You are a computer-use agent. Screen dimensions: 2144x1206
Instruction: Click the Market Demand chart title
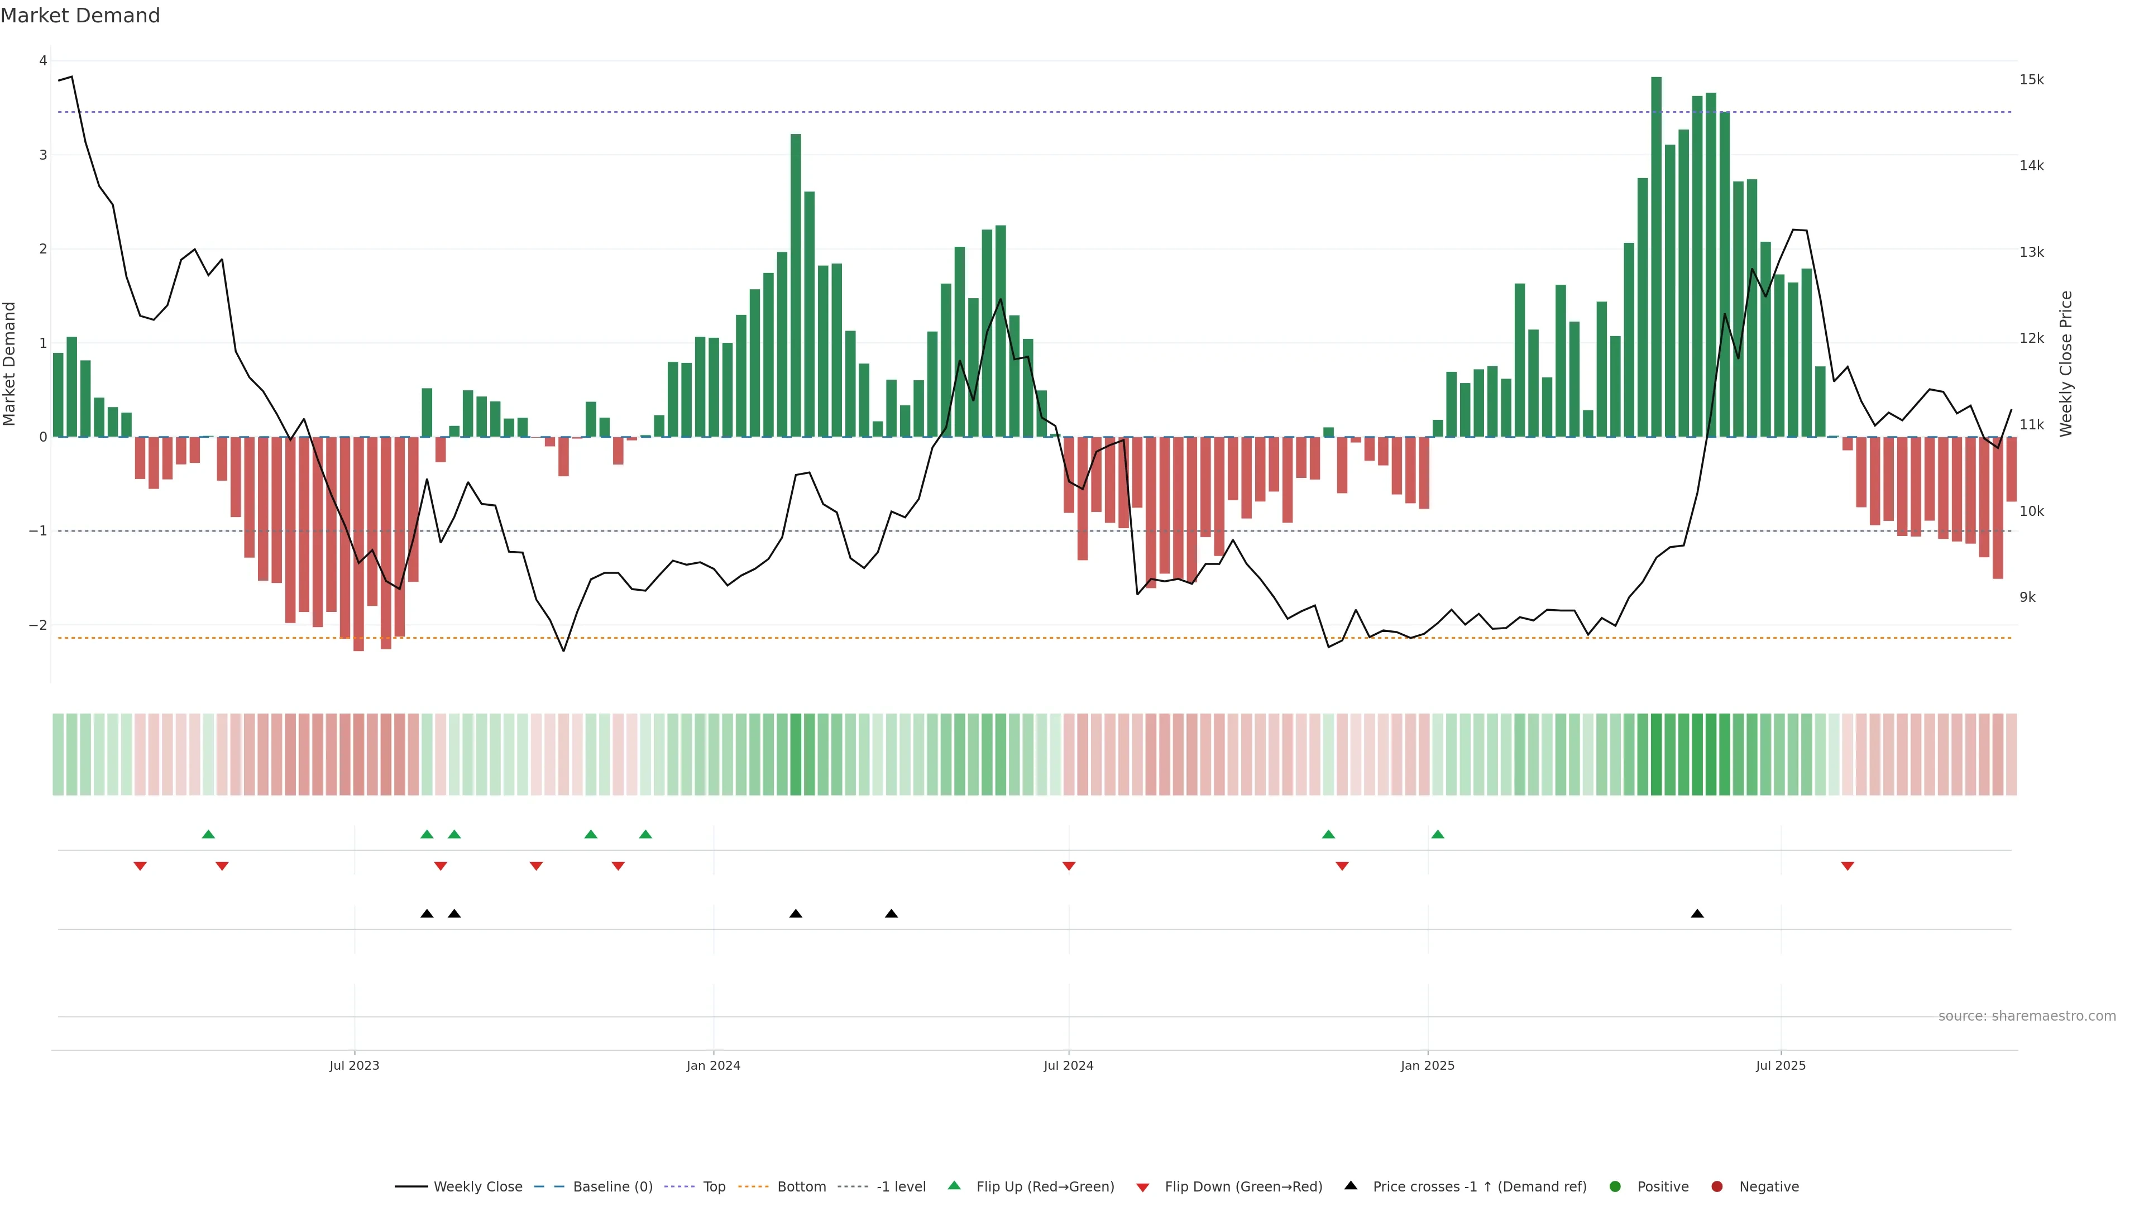(80, 16)
